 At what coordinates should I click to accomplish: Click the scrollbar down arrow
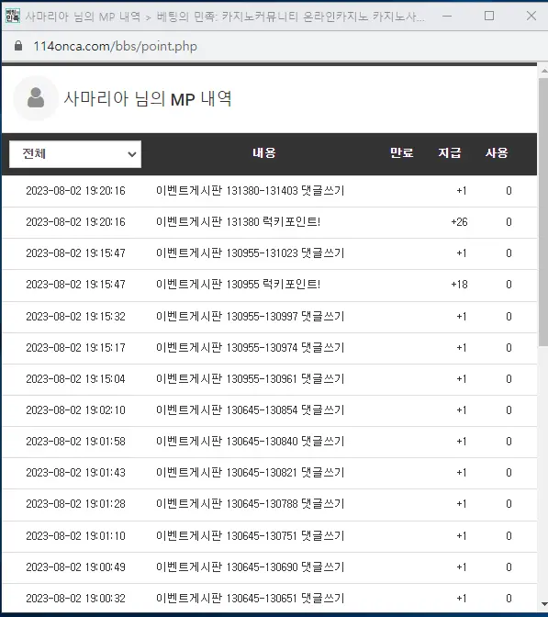544,603
